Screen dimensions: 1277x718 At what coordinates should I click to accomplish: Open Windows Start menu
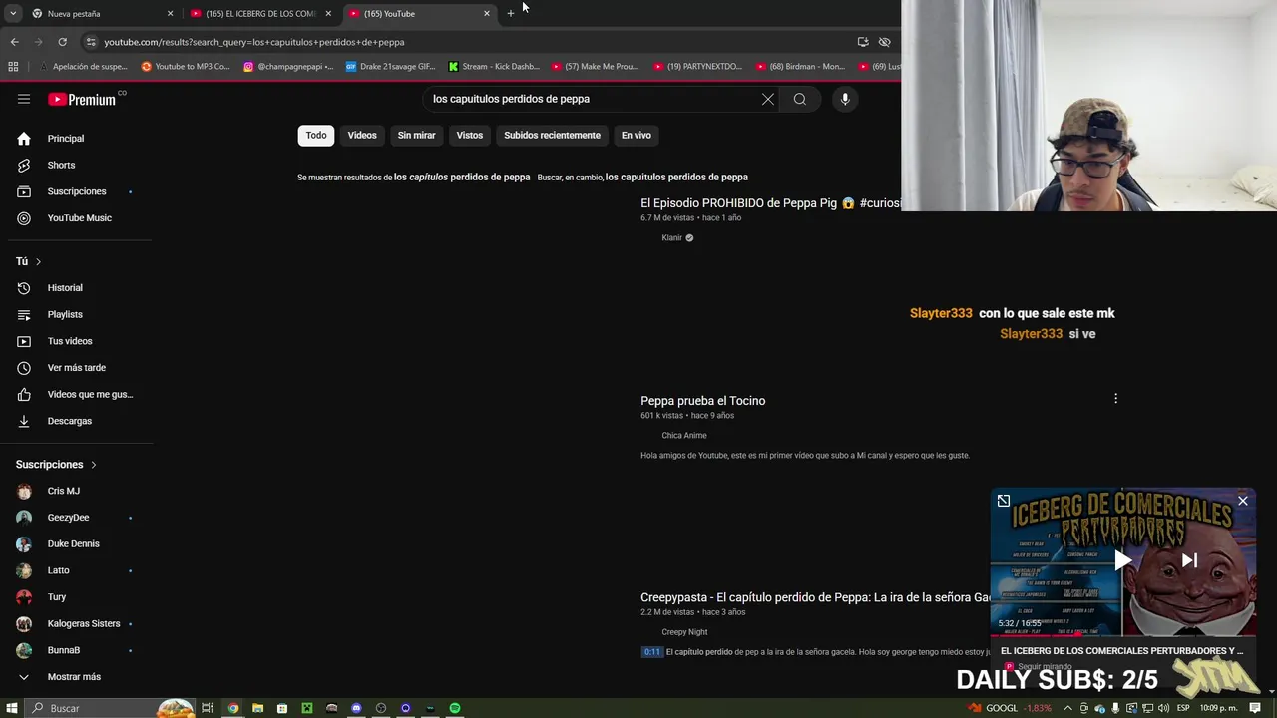click(x=12, y=708)
